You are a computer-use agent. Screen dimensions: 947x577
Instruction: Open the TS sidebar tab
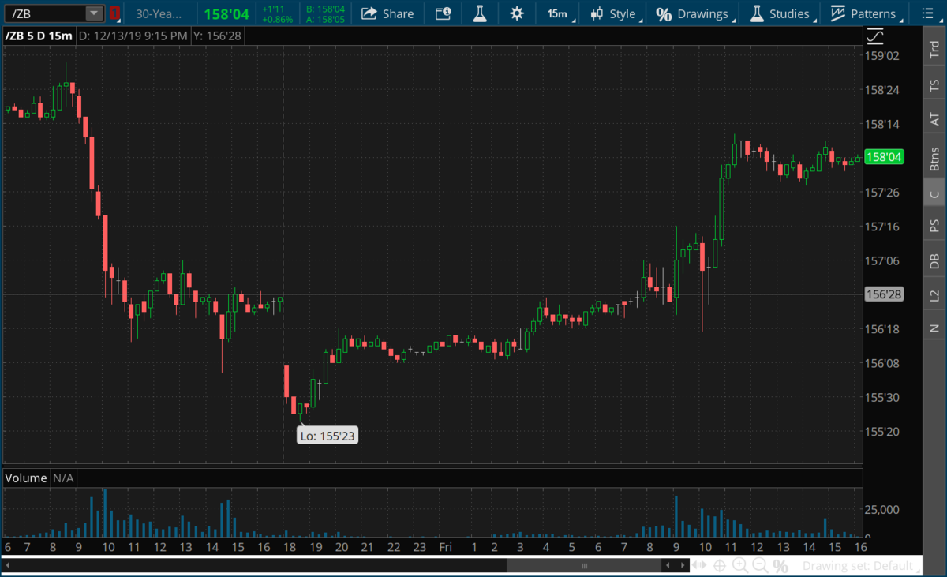pos(934,85)
